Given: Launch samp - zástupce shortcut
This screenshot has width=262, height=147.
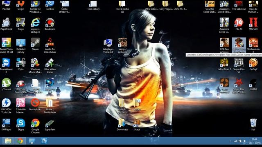Looking at the screenshot, I should (122, 46).
